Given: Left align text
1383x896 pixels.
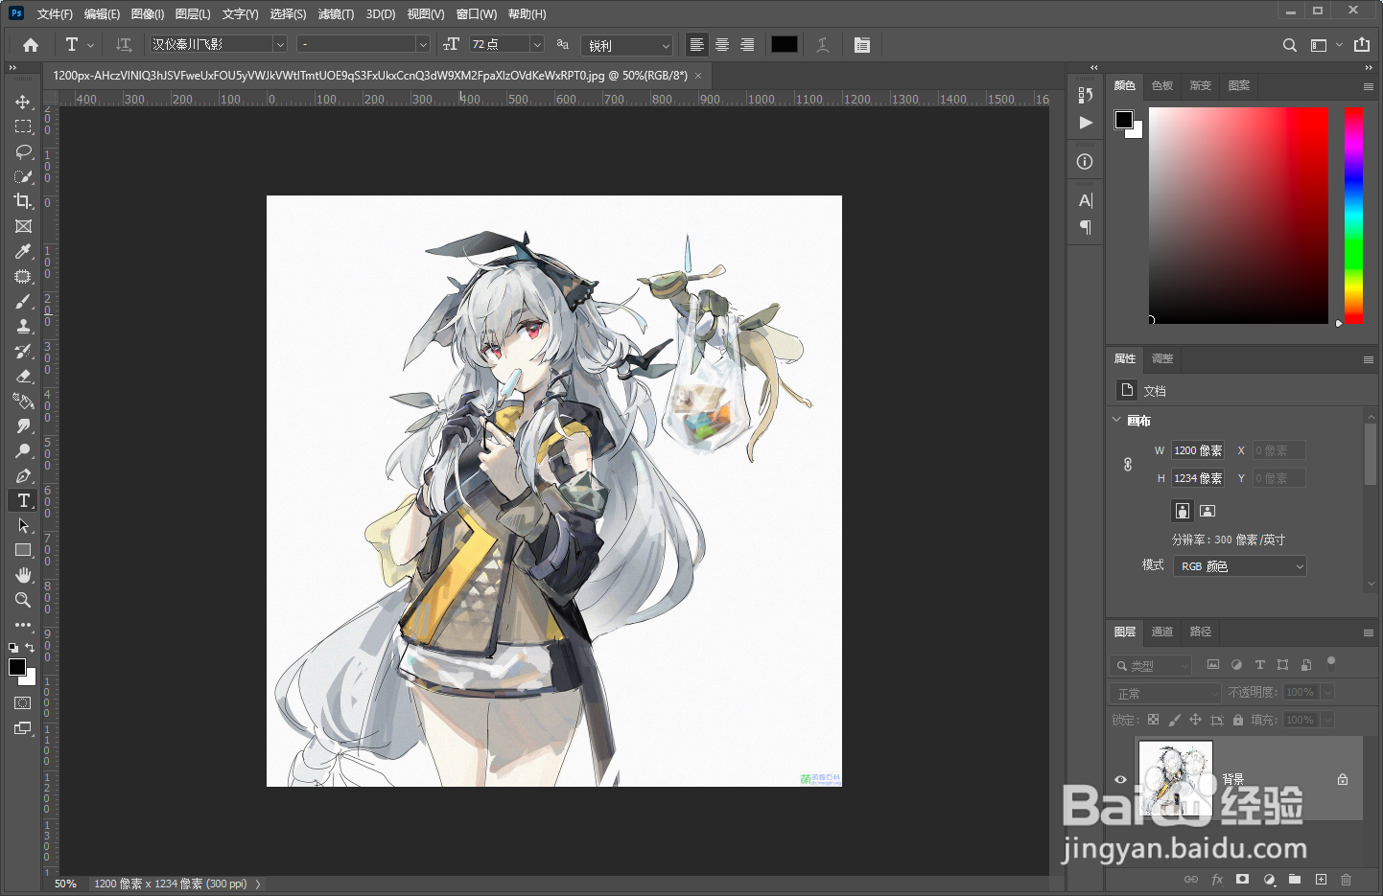Looking at the screenshot, I should point(697,45).
